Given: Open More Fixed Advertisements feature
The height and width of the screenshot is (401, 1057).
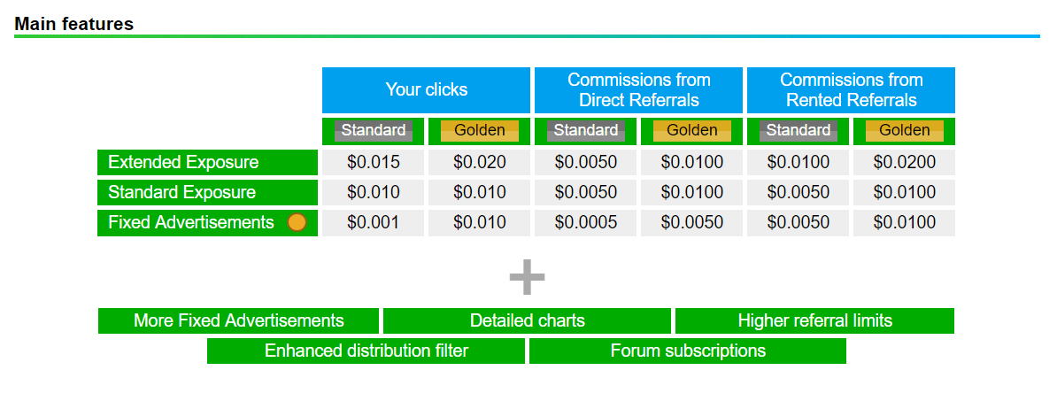Looking at the screenshot, I should [x=239, y=320].
